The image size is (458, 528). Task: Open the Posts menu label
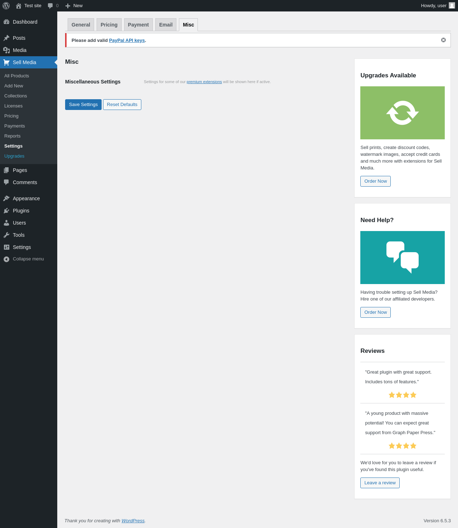pyautogui.click(x=19, y=38)
